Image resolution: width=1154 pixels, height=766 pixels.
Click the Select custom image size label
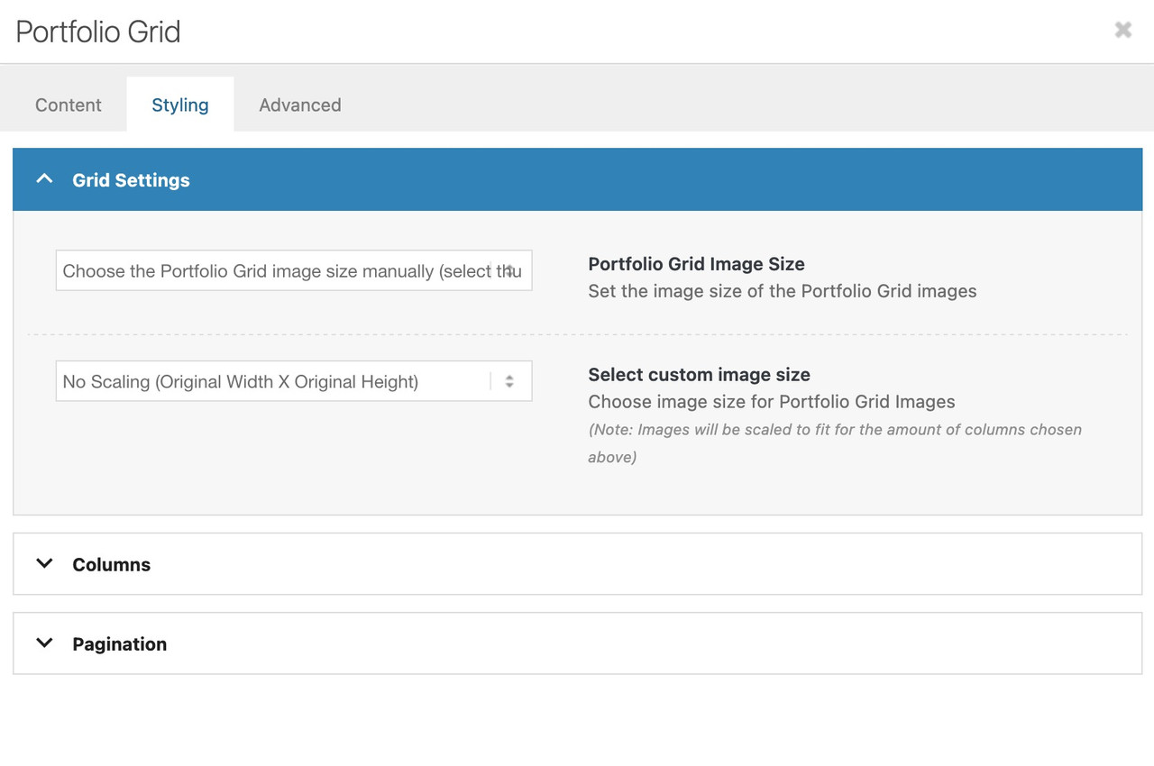point(699,375)
